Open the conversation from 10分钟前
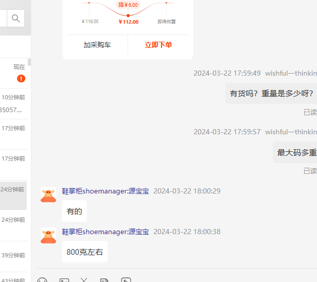The width and height of the screenshot is (317, 282). [14, 104]
